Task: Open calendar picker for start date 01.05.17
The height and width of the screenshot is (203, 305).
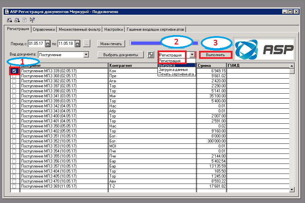Action: (47, 44)
